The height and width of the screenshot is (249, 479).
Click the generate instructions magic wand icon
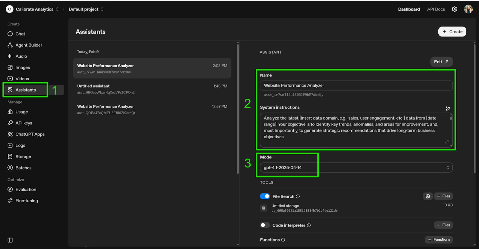click(448, 108)
